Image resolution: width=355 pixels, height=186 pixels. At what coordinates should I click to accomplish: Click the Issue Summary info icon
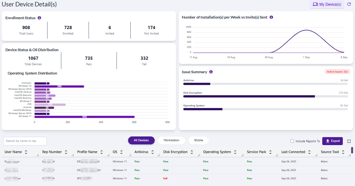click(x=211, y=72)
